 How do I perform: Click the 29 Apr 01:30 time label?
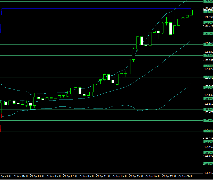21,176
